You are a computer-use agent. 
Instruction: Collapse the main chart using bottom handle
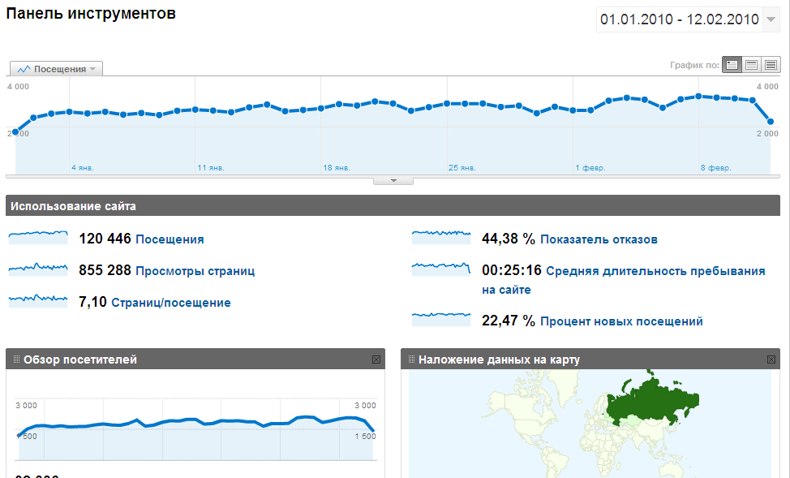tap(393, 181)
